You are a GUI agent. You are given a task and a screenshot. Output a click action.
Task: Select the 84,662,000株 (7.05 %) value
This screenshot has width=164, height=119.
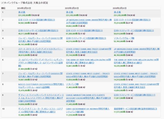pyautogui.click(x=76, y=26)
